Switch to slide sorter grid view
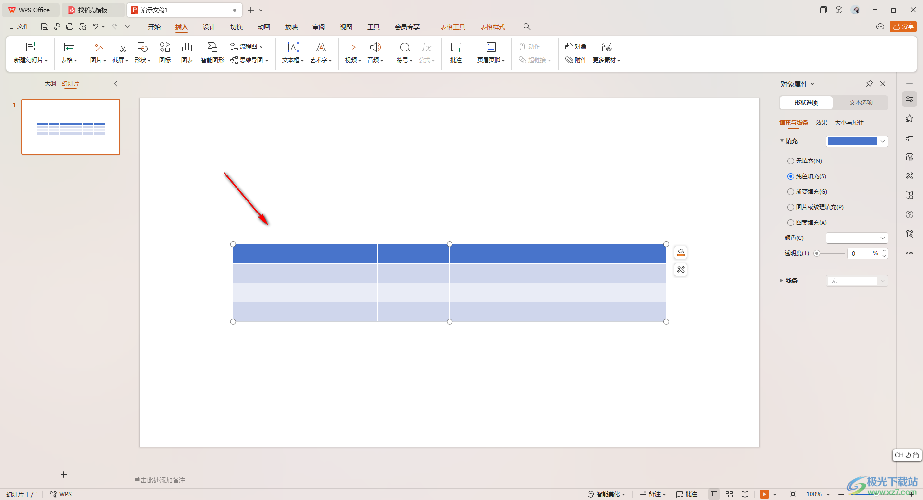 pyautogui.click(x=729, y=494)
